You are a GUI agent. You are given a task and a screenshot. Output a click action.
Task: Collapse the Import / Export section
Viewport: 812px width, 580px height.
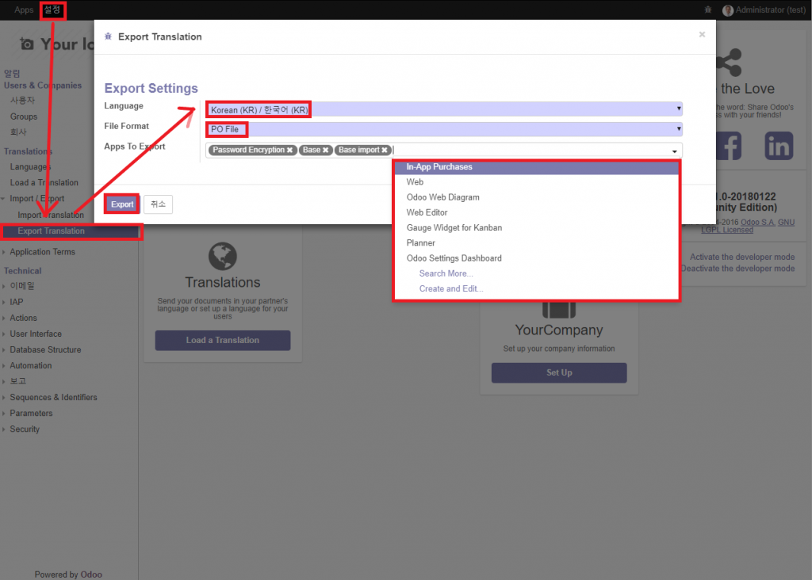[x=36, y=199]
